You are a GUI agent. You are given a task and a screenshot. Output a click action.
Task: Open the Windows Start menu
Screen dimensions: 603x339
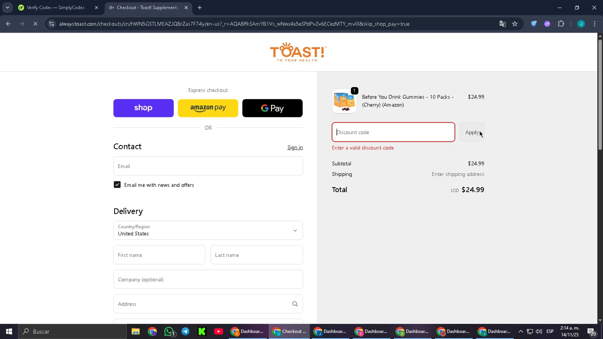pos(9,331)
